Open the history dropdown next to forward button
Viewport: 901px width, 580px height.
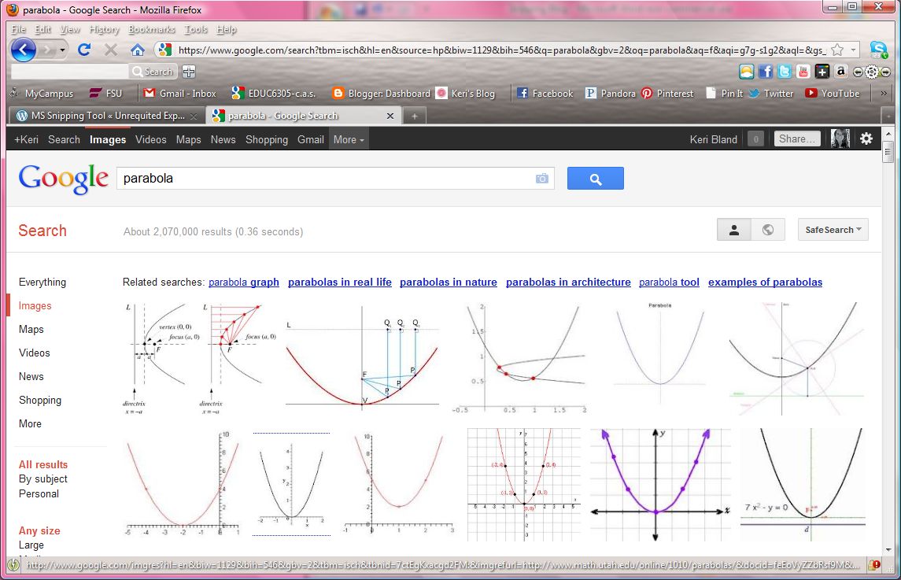tap(62, 50)
